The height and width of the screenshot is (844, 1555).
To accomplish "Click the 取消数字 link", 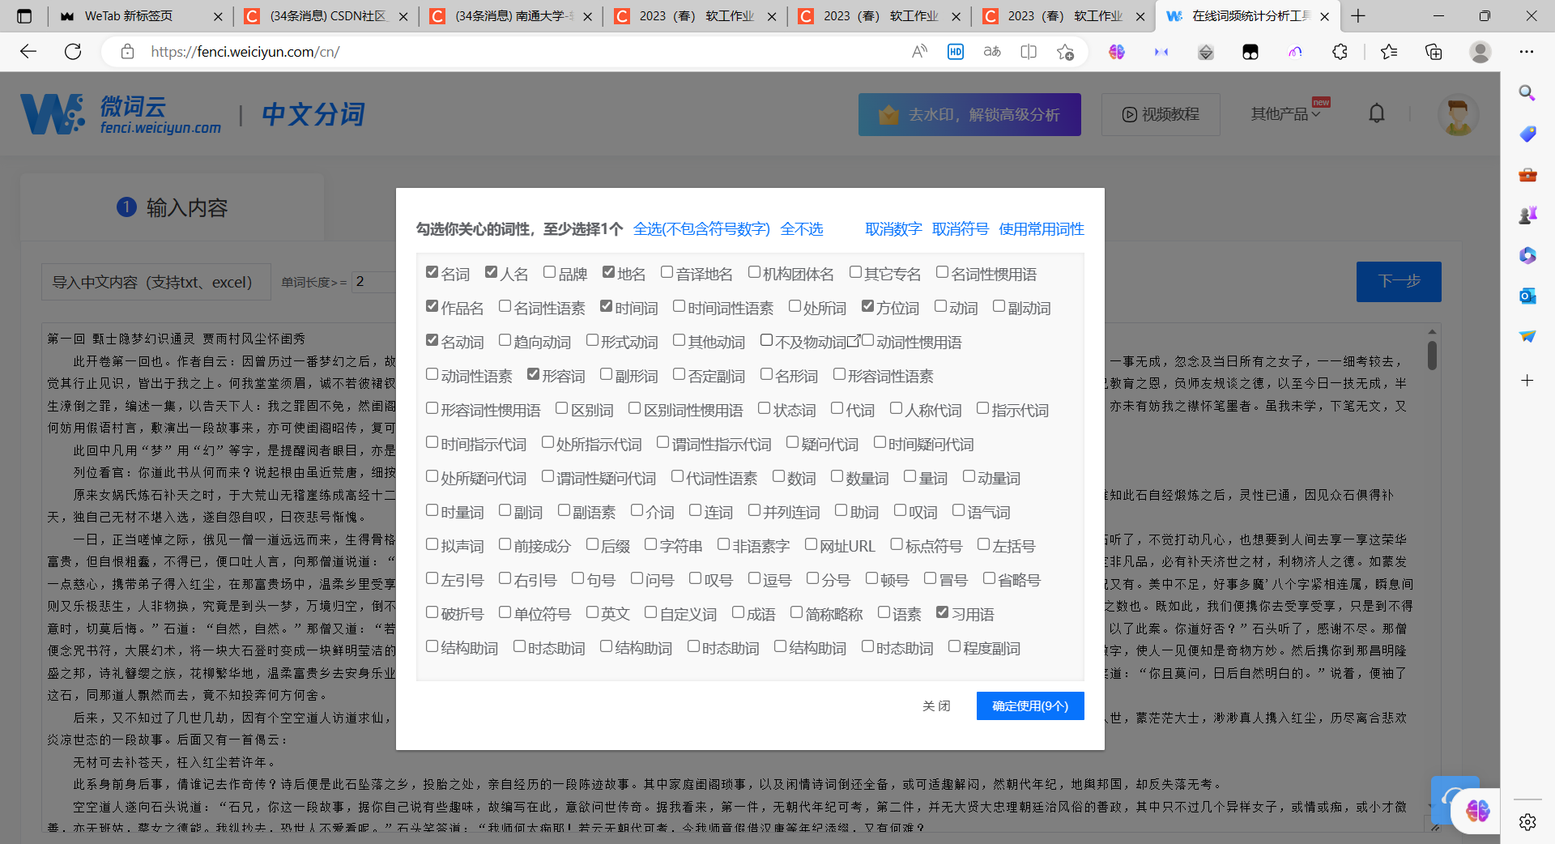I will click(x=893, y=229).
